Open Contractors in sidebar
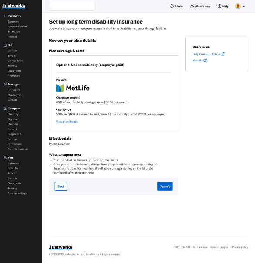The height and width of the screenshot is (263, 255). pyautogui.click(x=14, y=95)
